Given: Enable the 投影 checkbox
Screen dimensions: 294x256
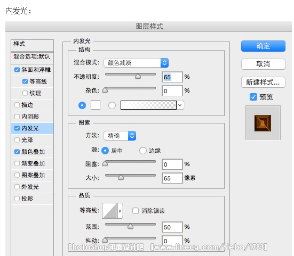Looking at the screenshot, I should [x=17, y=199].
